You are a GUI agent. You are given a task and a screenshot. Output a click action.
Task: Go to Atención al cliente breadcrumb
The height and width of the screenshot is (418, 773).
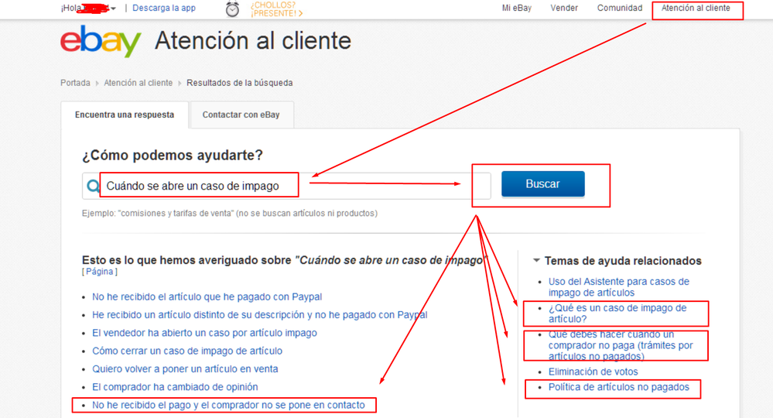click(x=138, y=83)
